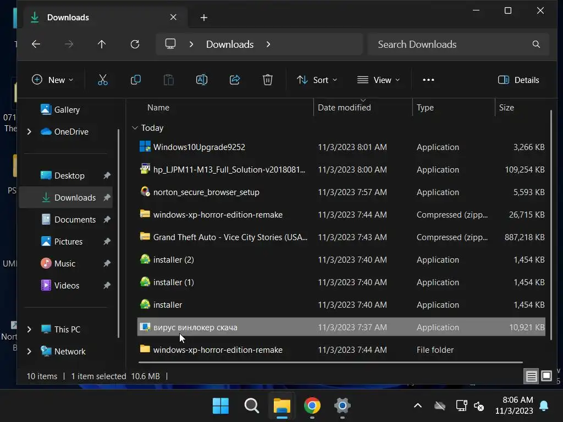Screen dimensions: 563x422
Task: Click File Explorer taskbar icon
Action: click(x=282, y=406)
